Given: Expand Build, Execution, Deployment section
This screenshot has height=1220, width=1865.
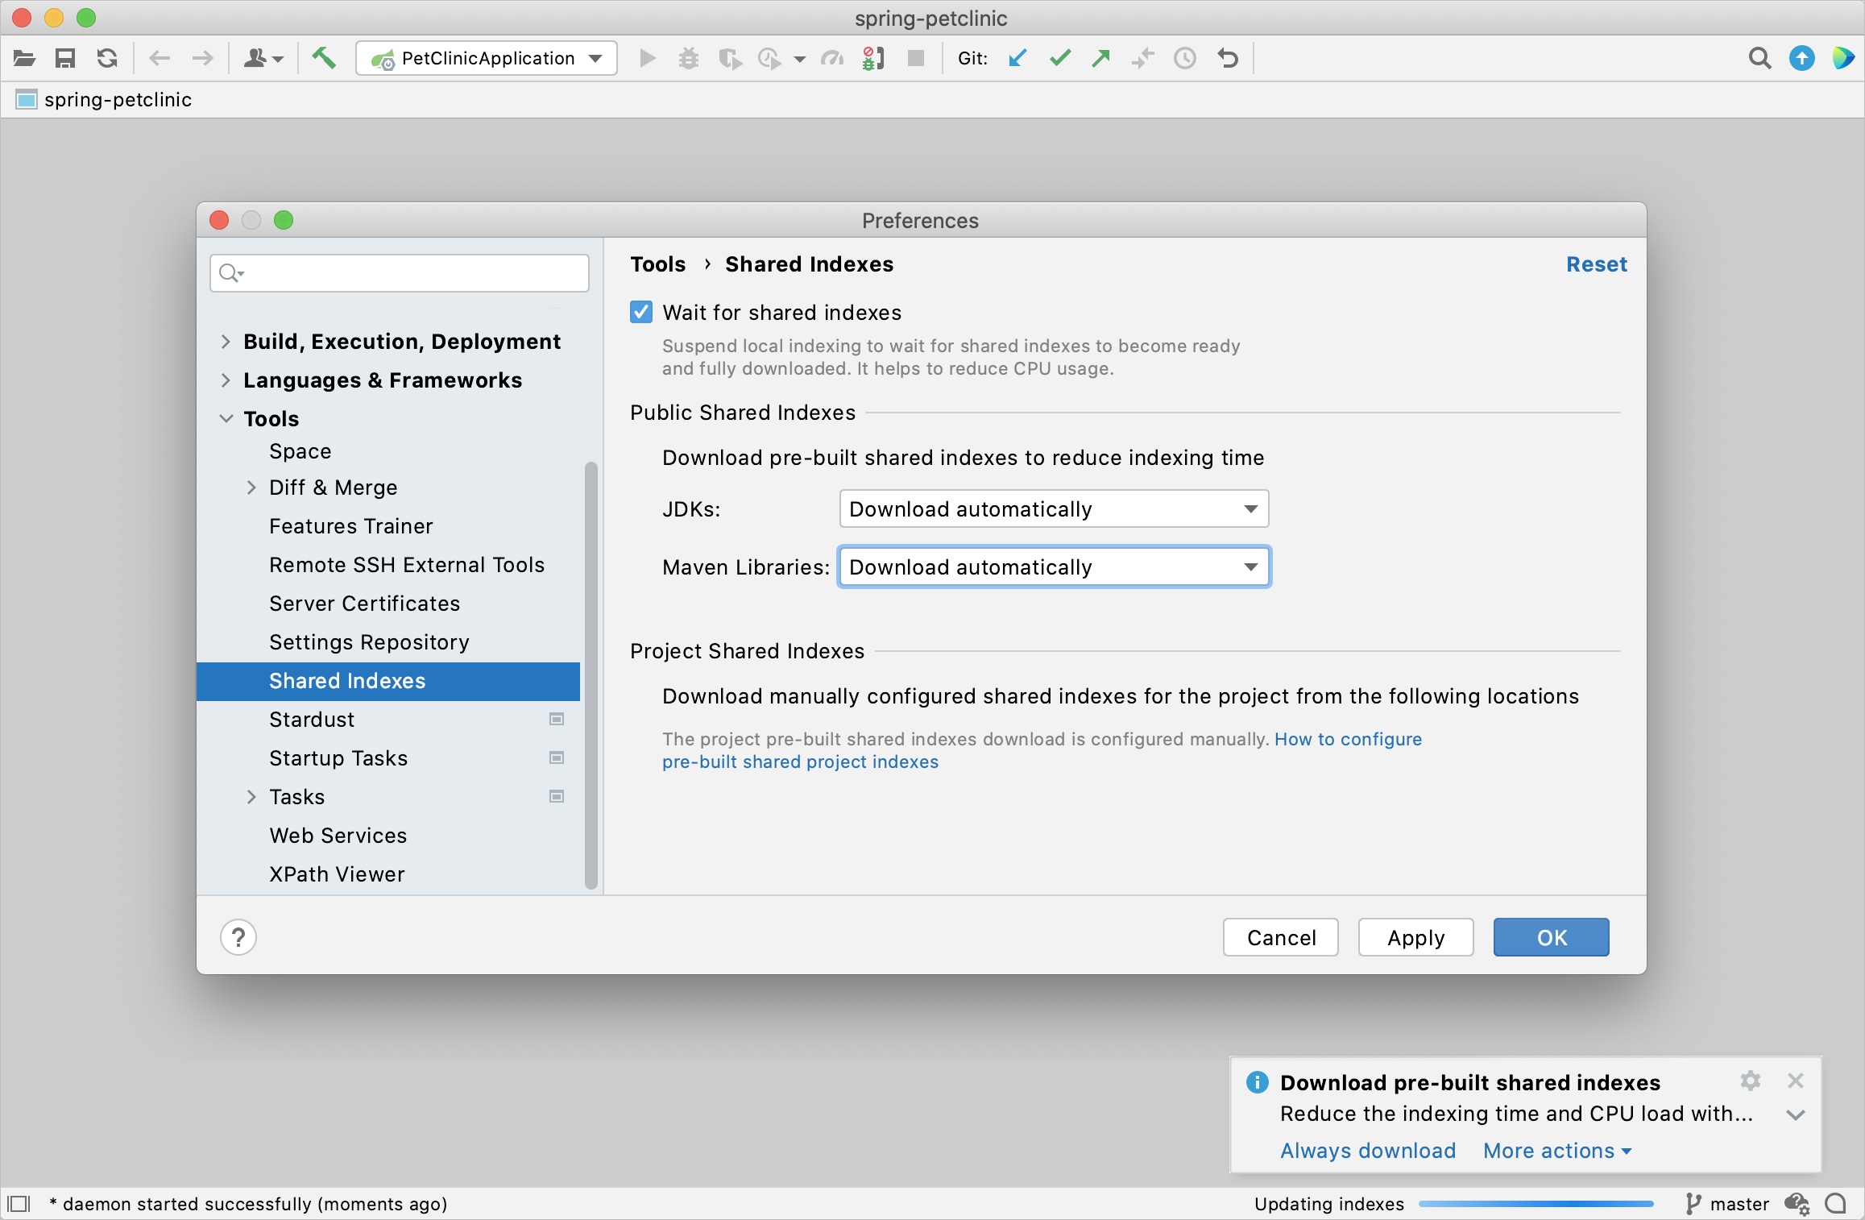Looking at the screenshot, I should [x=226, y=342].
